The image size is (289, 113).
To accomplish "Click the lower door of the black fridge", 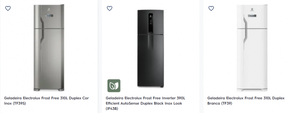I will tap(150, 61).
